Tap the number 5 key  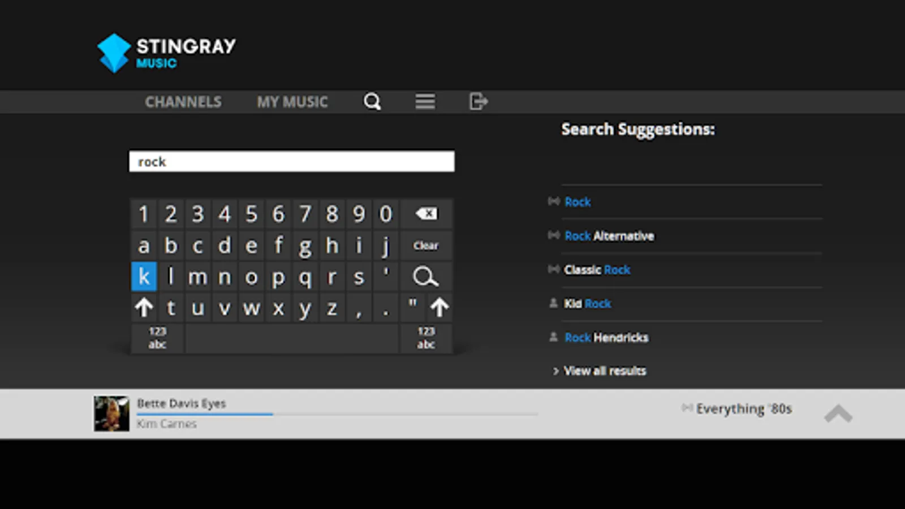coord(252,214)
